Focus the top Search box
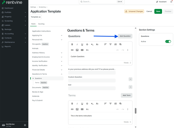The image size is (174, 128). (x=102, y=2)
